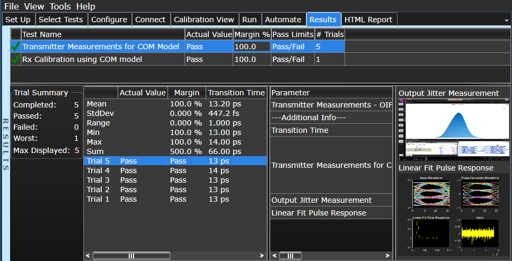Click the Pass Limits column header
The height and width of the screenshot is (261, 512).
coord(293,34)
